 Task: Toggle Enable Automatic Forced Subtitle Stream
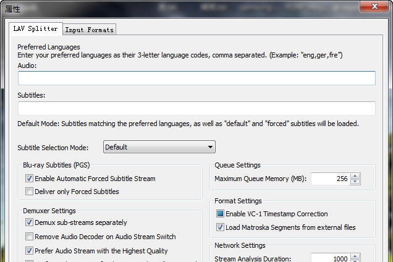pos(29,179)
